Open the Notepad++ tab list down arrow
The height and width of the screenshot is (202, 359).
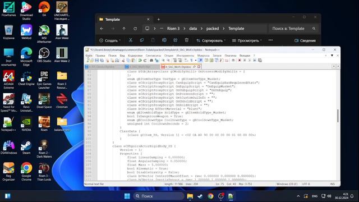[x=332, y=56]
